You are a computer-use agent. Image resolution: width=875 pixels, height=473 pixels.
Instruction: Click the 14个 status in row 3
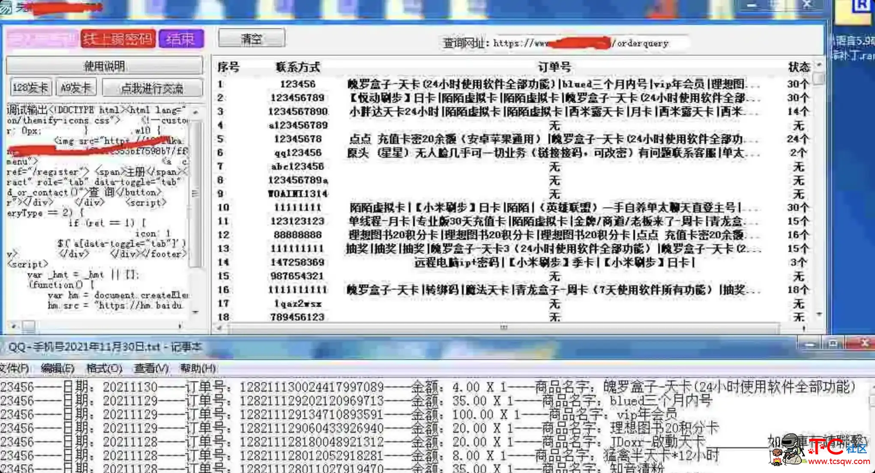click(798, 111)
